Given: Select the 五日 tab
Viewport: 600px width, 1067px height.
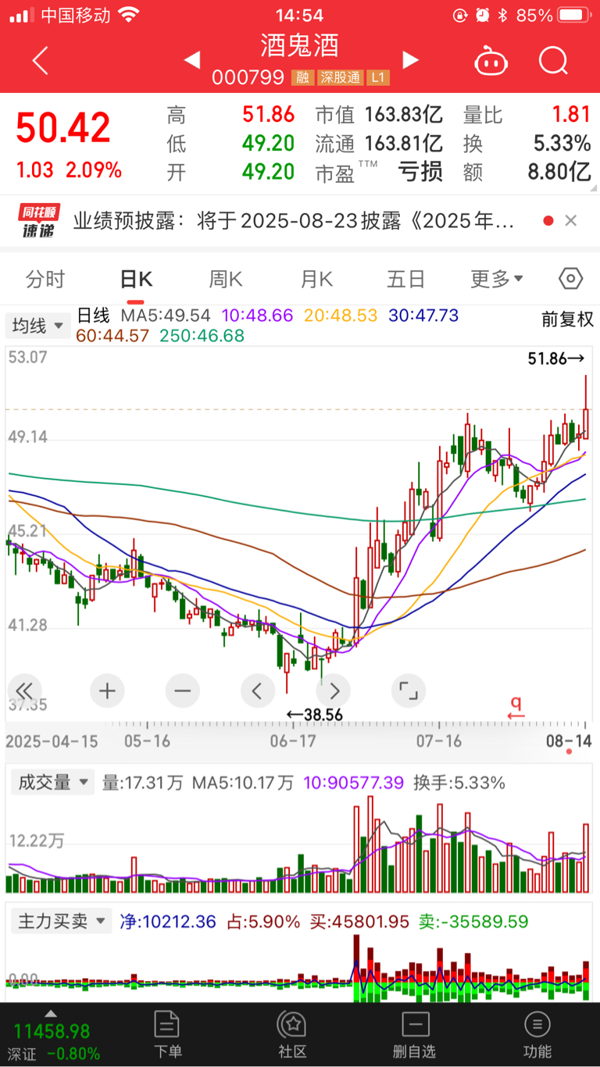Looking at the screenshot, I should point(406,279).
